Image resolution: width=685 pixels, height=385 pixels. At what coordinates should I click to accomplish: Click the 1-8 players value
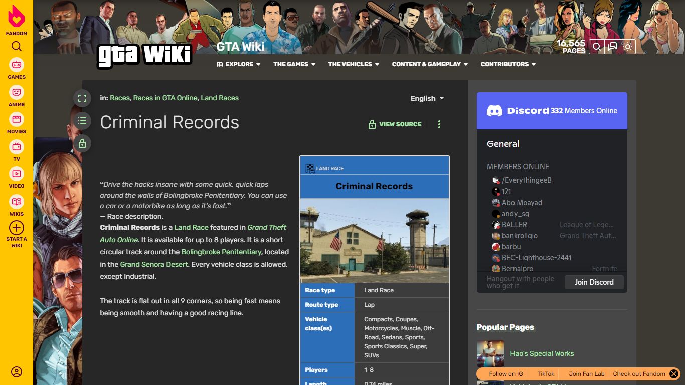point(369,370)
